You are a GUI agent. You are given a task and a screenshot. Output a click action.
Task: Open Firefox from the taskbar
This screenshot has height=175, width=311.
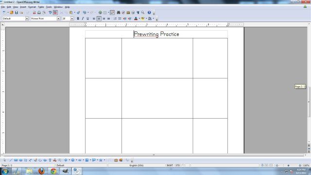point(41,171)
